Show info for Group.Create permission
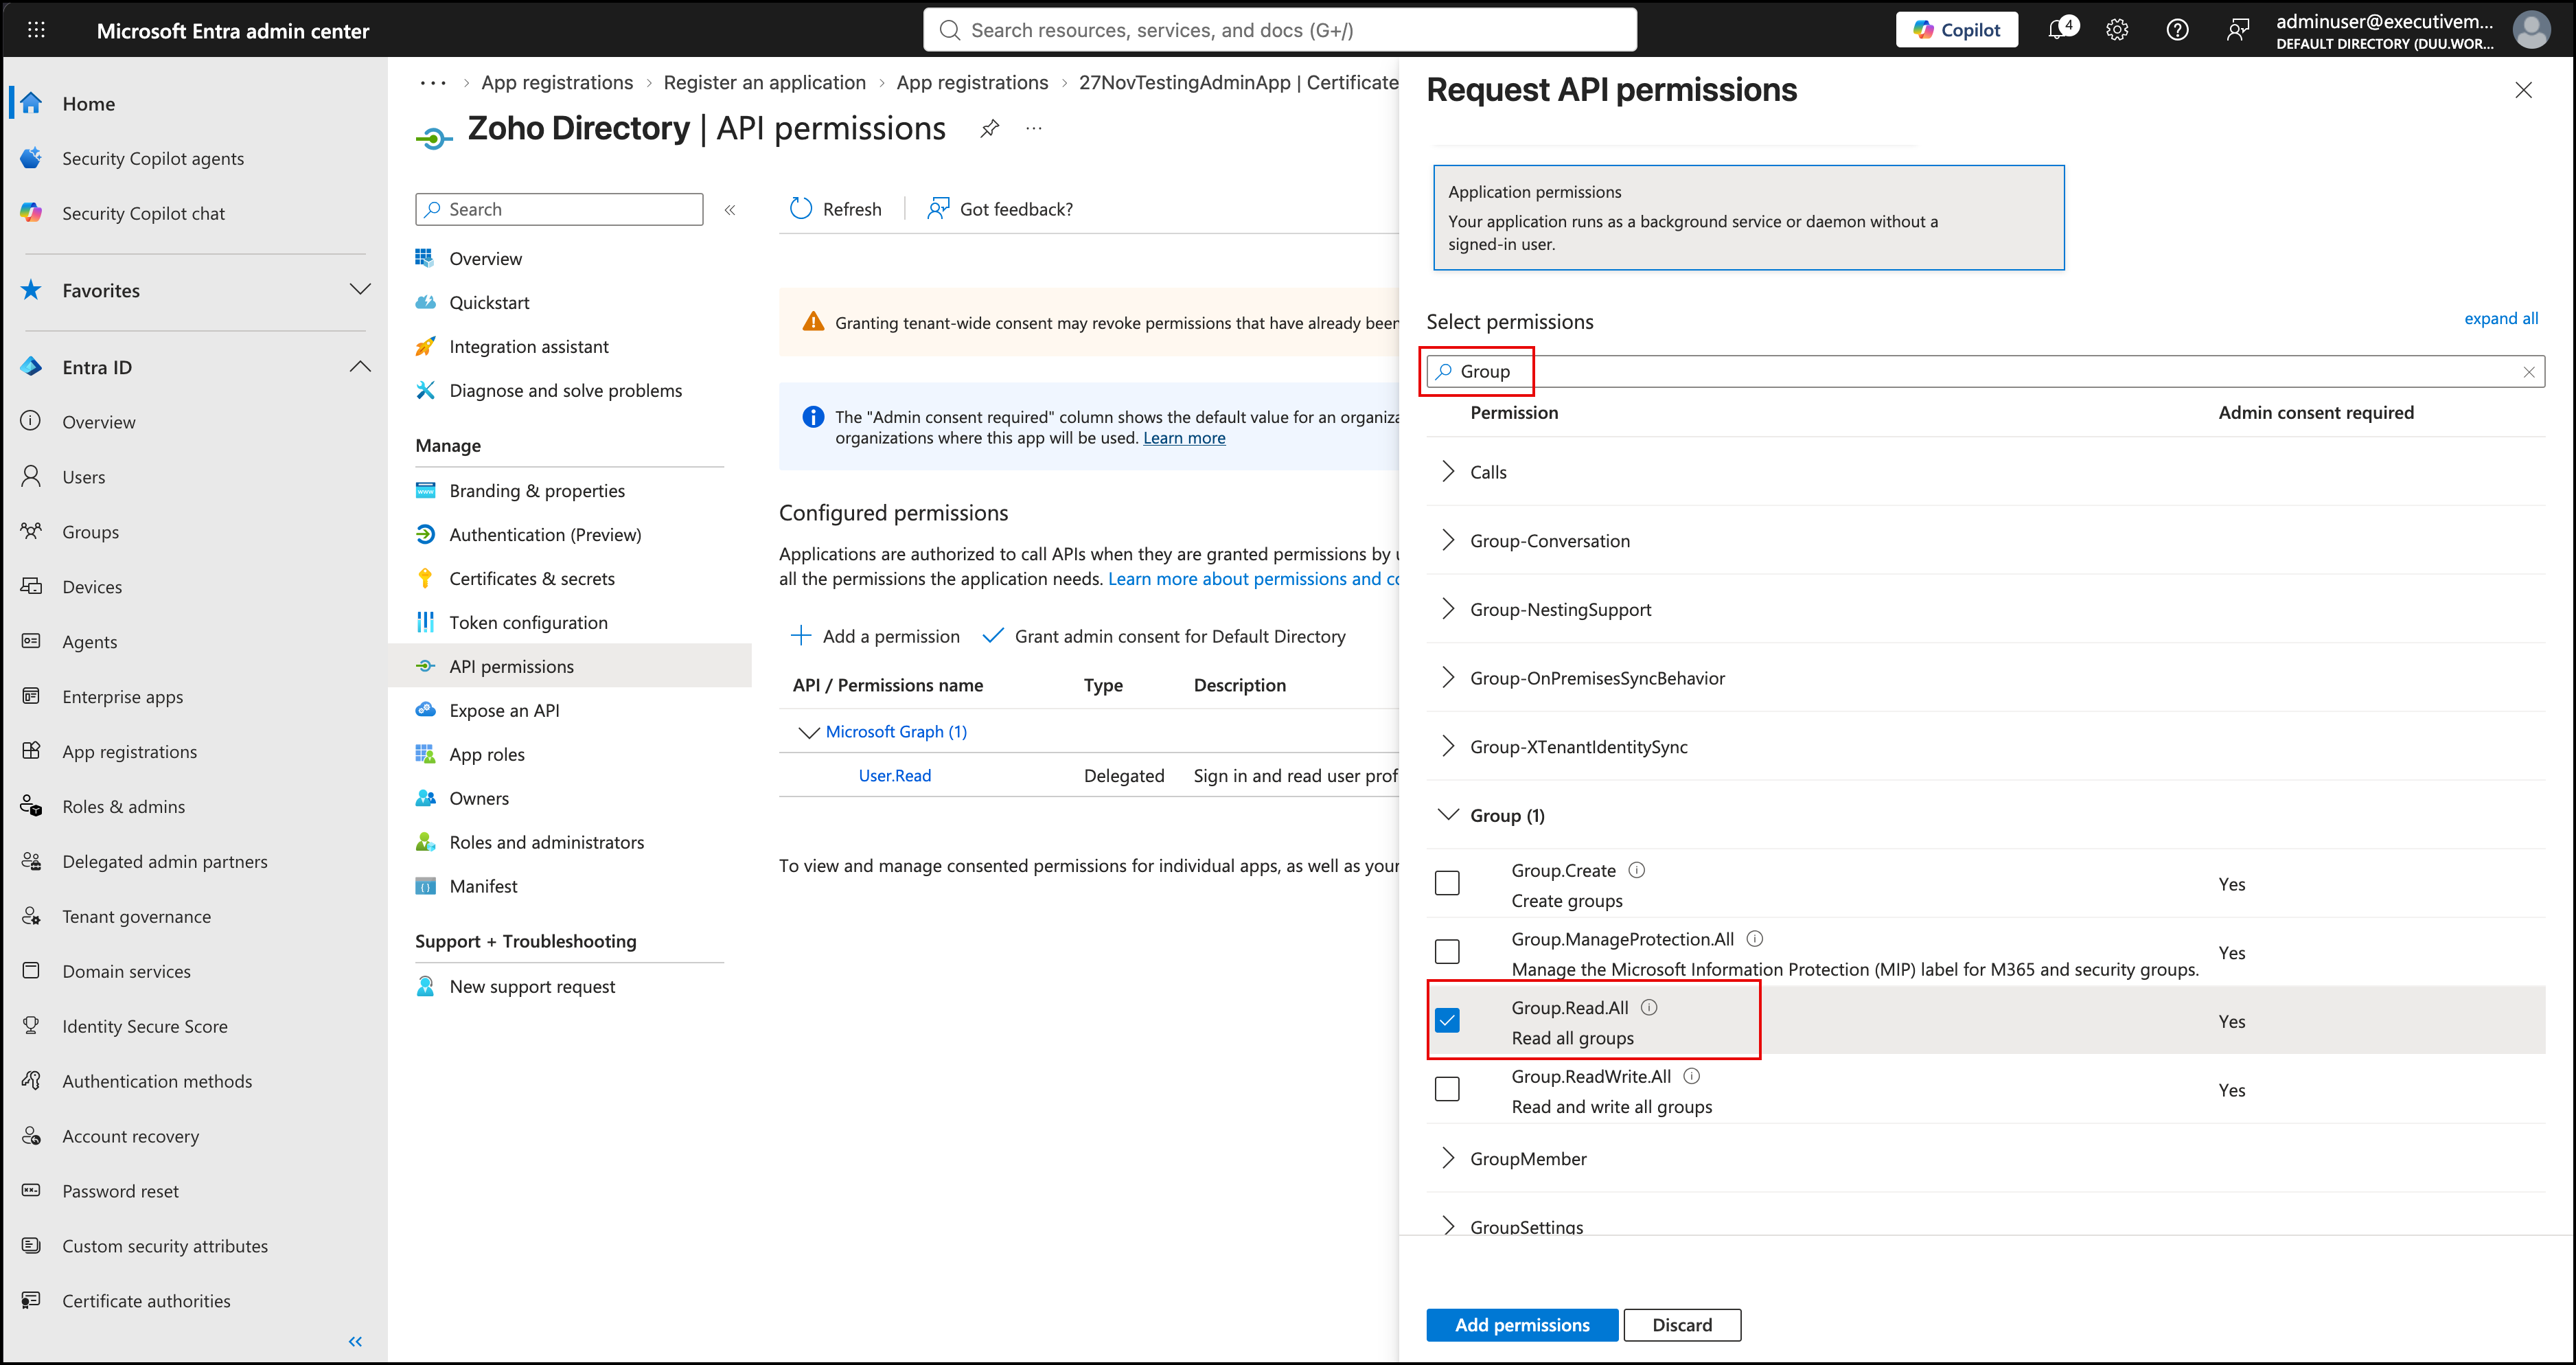Viewport: 2576px width, 1365px height. [1637, 870]
